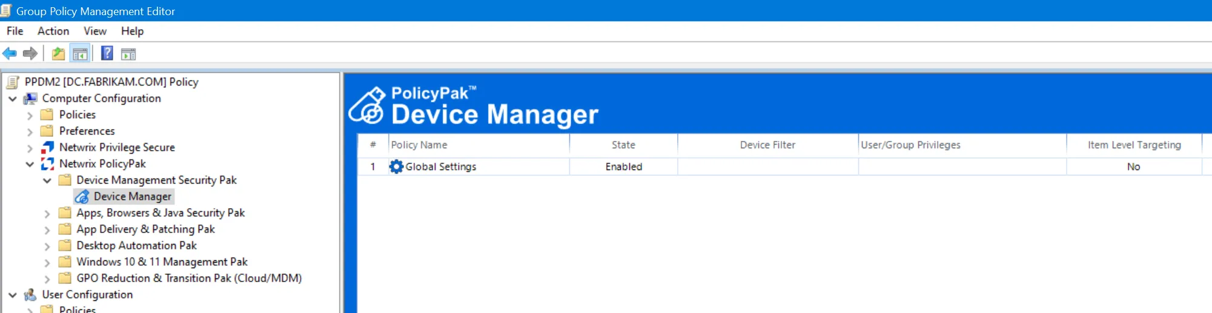This screenshot has height=313, width=1212.
Task: Select Desktop Automation Pak tree item
Action: 136,245
